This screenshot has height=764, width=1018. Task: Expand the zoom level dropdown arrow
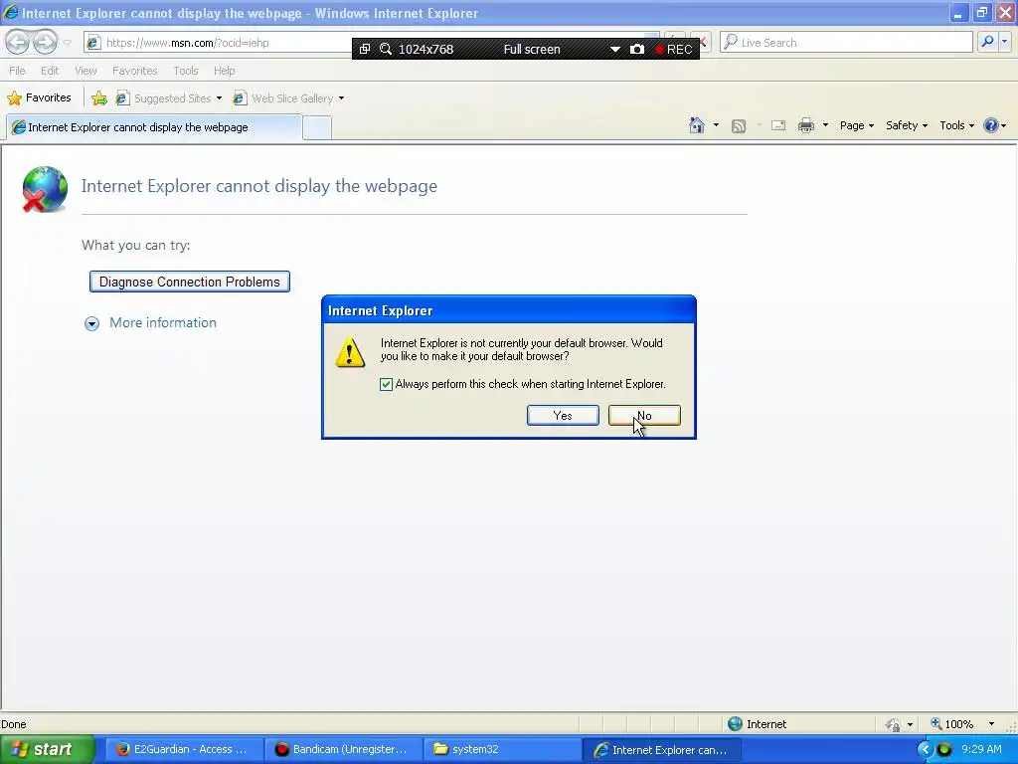pyautogui.click(x=991, y=724)
